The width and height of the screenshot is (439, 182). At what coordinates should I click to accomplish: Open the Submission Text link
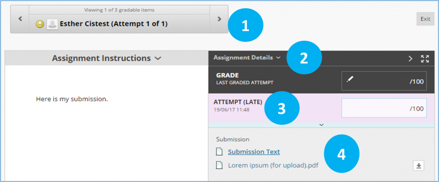coord(254,152)
